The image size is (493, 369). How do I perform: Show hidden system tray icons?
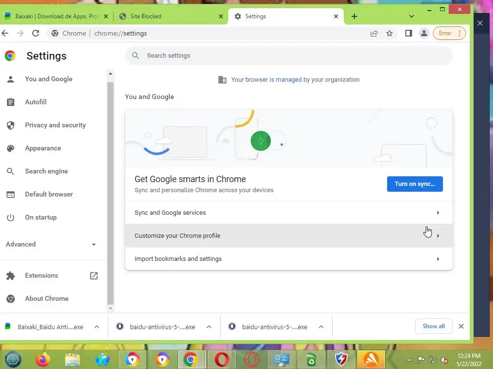pyautogui.click(x=409, y=360)
